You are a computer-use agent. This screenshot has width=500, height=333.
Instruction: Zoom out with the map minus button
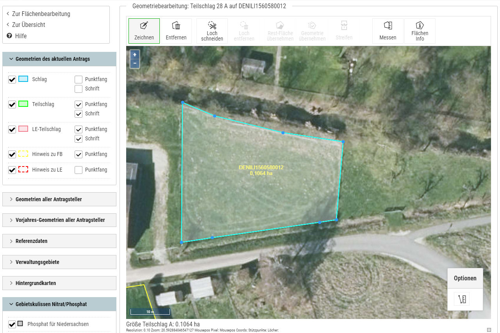[135, 63]
